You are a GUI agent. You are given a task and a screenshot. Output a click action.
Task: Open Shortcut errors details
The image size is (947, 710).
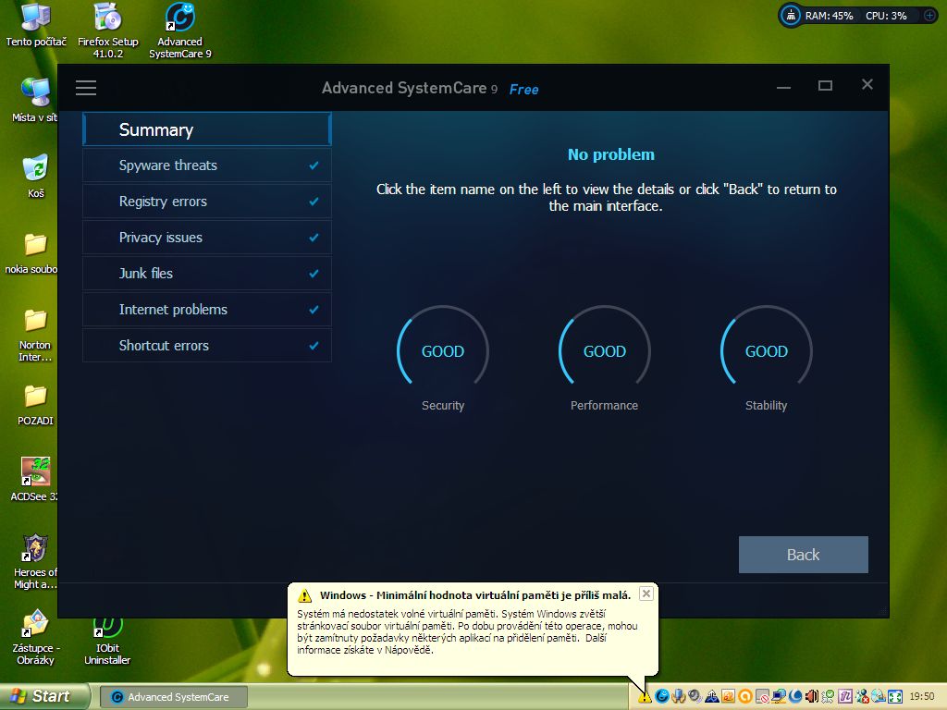[207, 346]
